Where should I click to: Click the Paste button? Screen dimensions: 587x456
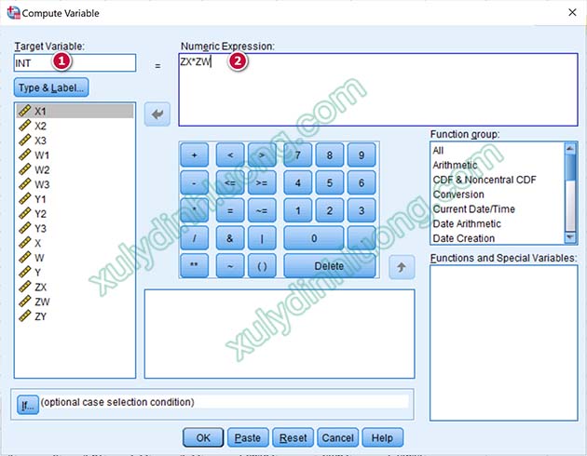point(248,437)
